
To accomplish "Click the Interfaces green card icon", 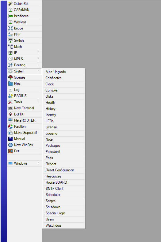I will [x=10, y=16].
